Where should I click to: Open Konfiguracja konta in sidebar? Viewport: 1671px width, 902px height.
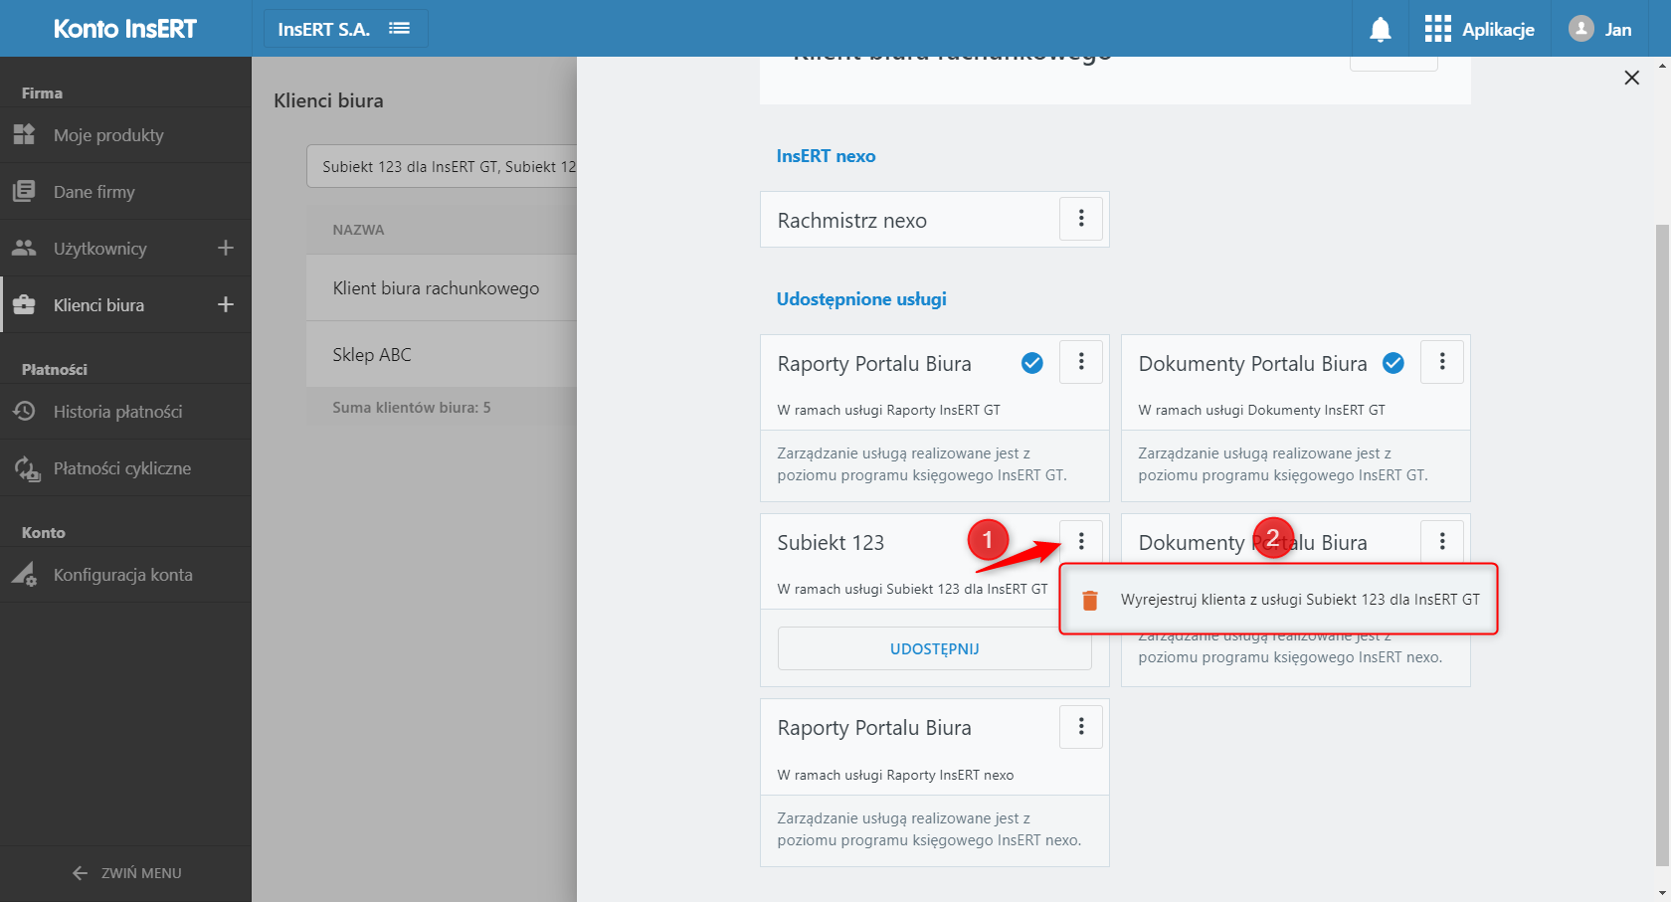(125, 575)
